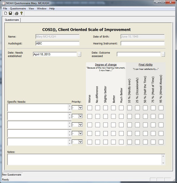This screenshot has width=177, height=183.
Task: Click the Help question mark icon
Action: click(x=21, y=13)
